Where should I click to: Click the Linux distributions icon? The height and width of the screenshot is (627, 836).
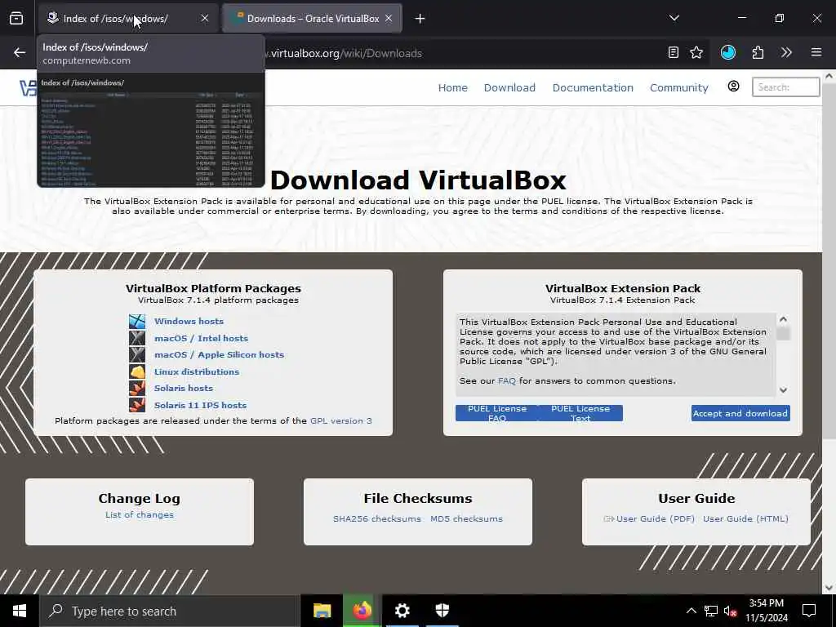[137, 371]
